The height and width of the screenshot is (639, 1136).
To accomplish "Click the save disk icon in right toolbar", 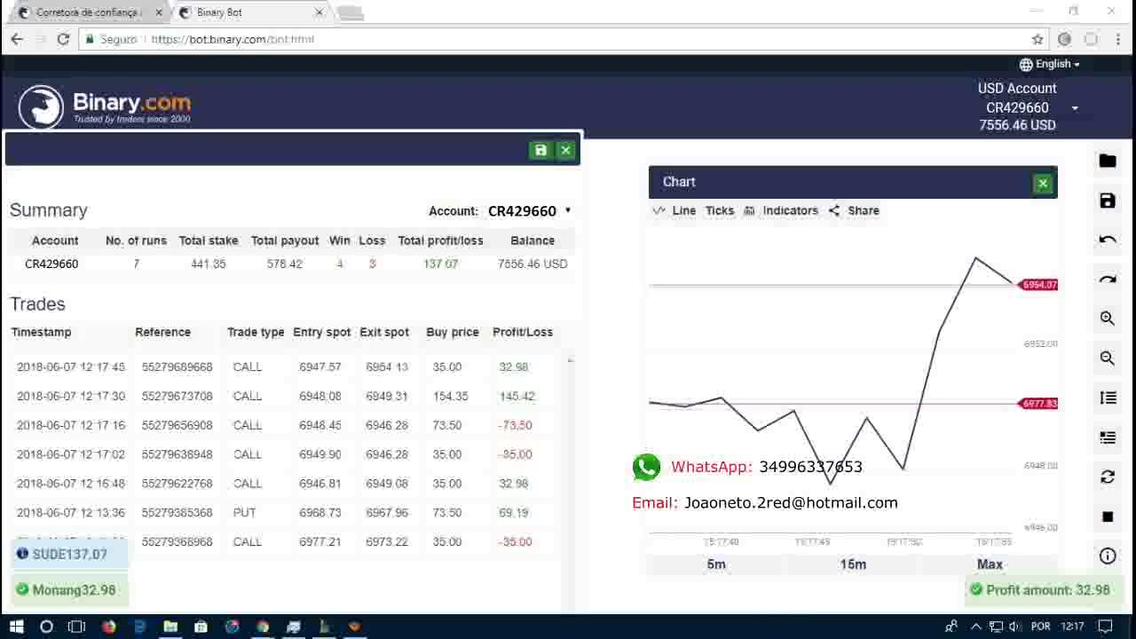I will coord(1108,201).
